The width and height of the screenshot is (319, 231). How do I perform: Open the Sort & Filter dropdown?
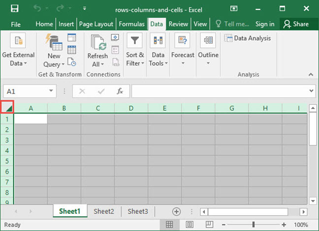[x=135, y=50]
